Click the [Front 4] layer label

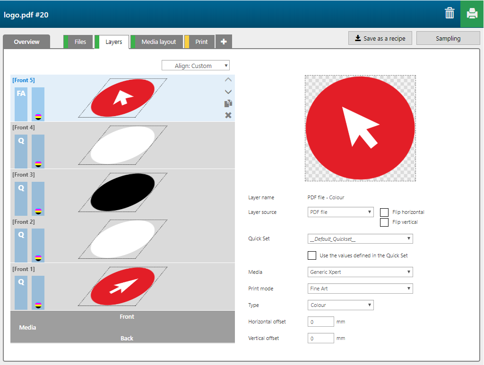coord(24,127)
